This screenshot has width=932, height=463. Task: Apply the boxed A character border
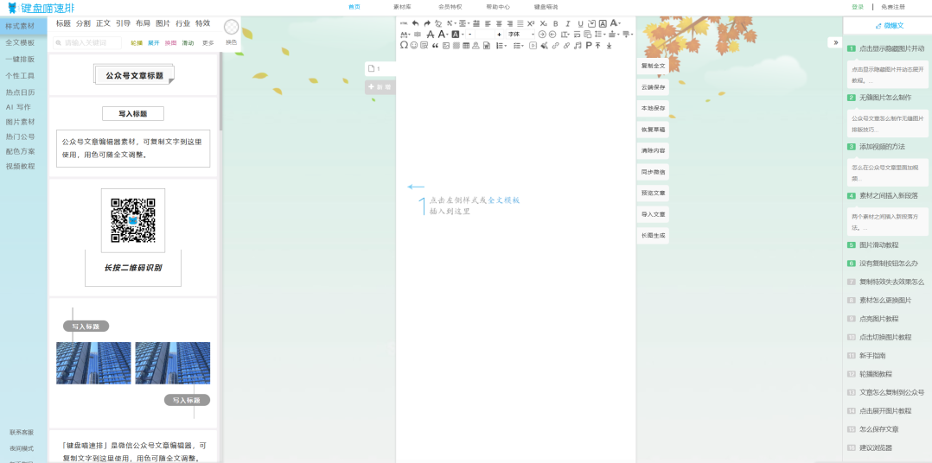coord(603,23)
